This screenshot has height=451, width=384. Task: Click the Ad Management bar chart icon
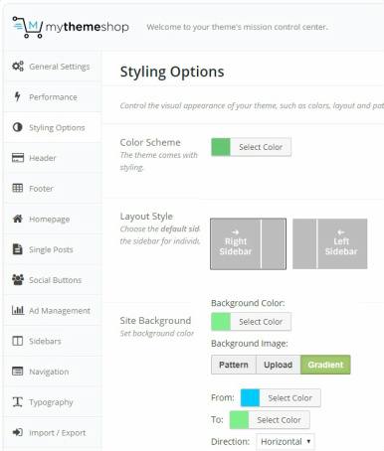point(18,310)
